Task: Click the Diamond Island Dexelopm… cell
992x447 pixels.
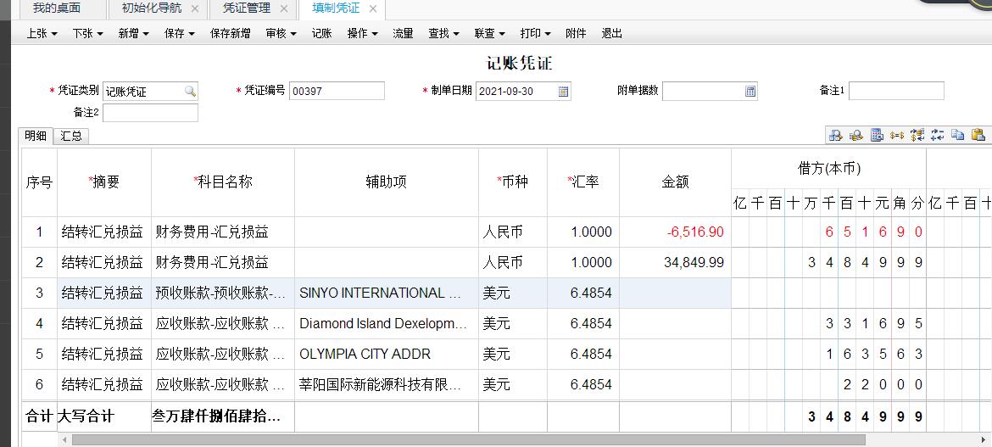Action: pos(386,323)
